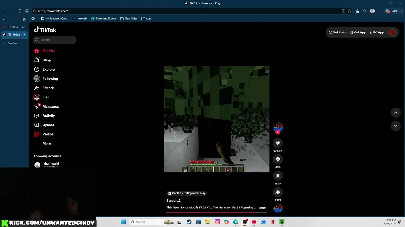
Task: Click the browser address bar
Action: 186,11
